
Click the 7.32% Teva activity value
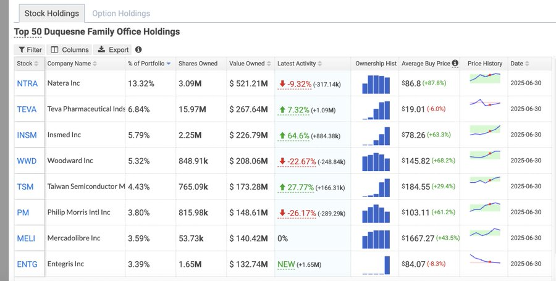click(x=294, y=110)
